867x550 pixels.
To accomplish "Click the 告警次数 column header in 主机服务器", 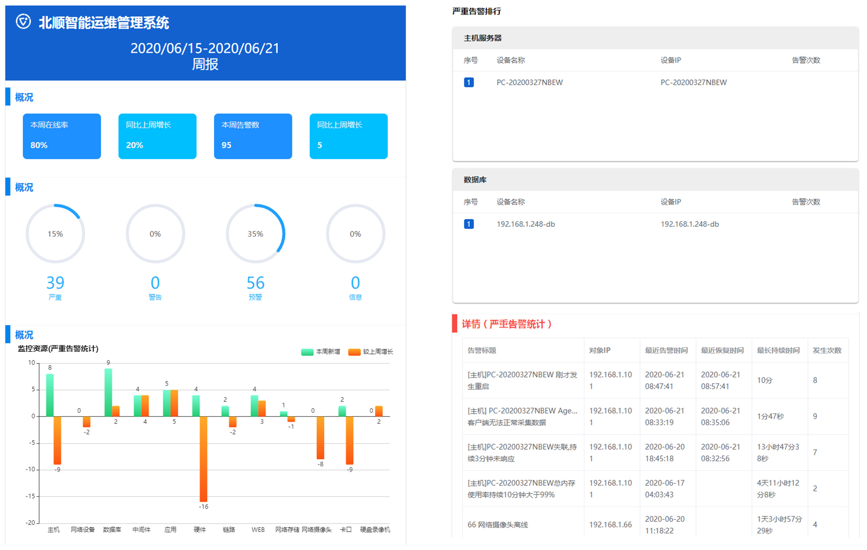I will [x=806, y=60].
